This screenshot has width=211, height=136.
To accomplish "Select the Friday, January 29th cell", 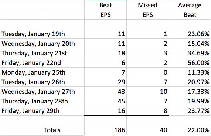I will pos(42,111).
